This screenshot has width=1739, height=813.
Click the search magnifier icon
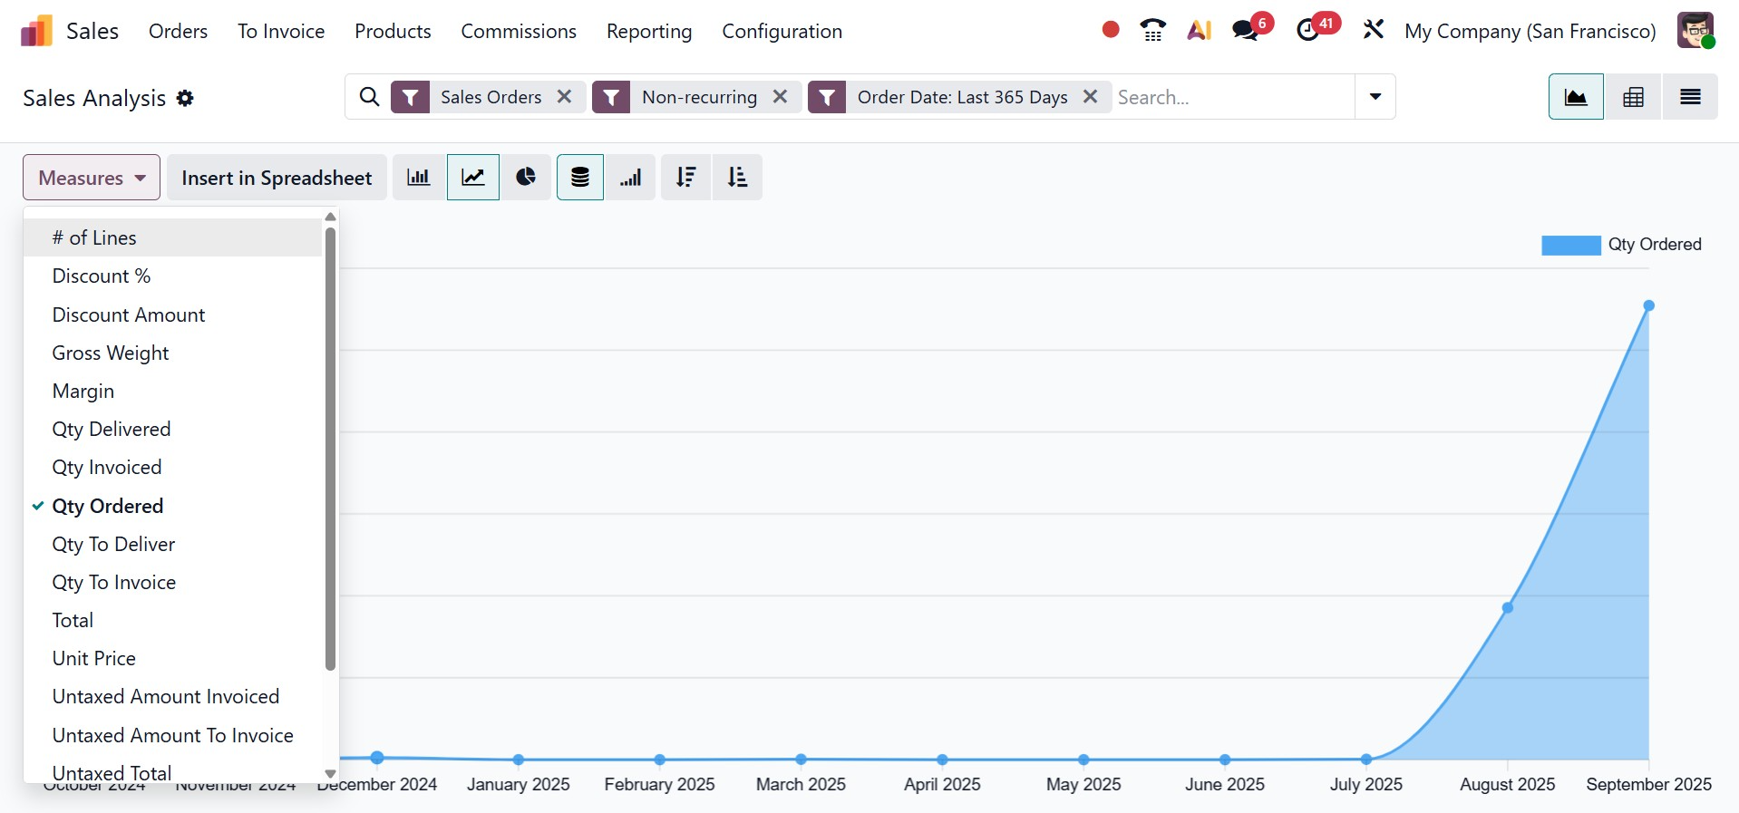coord(369,97)
